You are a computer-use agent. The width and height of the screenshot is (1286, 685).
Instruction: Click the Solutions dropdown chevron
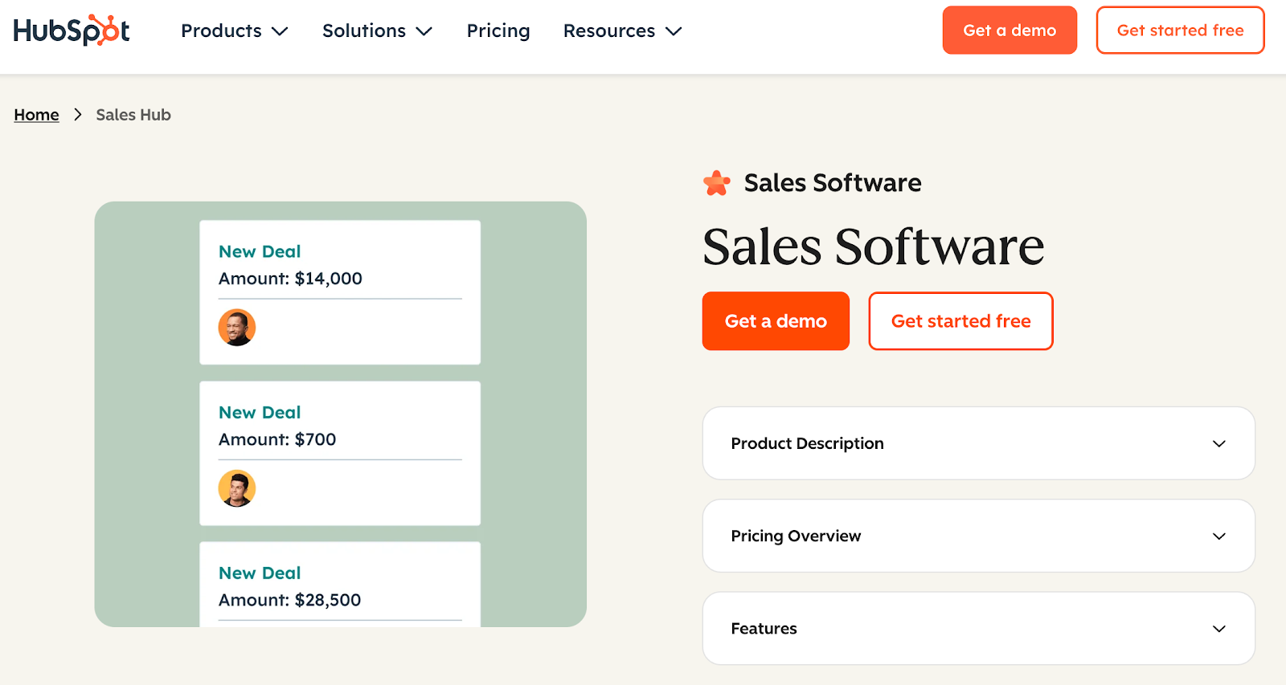pos(424,31)
